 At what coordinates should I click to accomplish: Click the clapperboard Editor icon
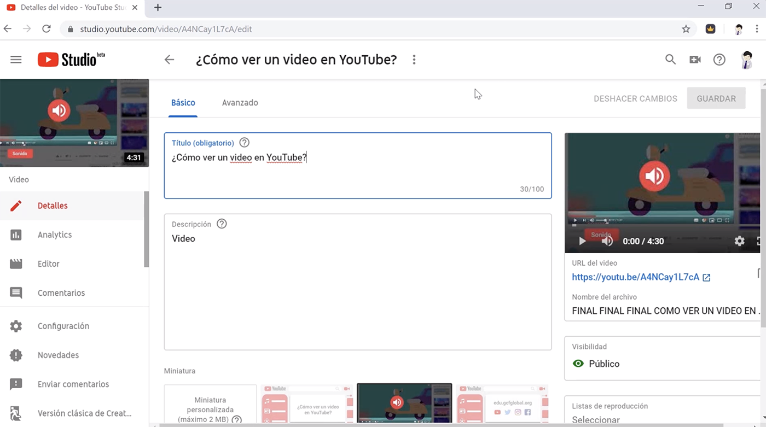coord(16,264)
